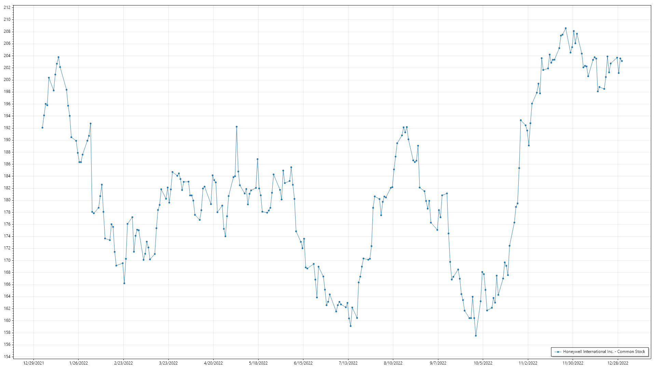
Task: Click the 10/5/2022 x-axis date label
Action: tap(483, 363)
